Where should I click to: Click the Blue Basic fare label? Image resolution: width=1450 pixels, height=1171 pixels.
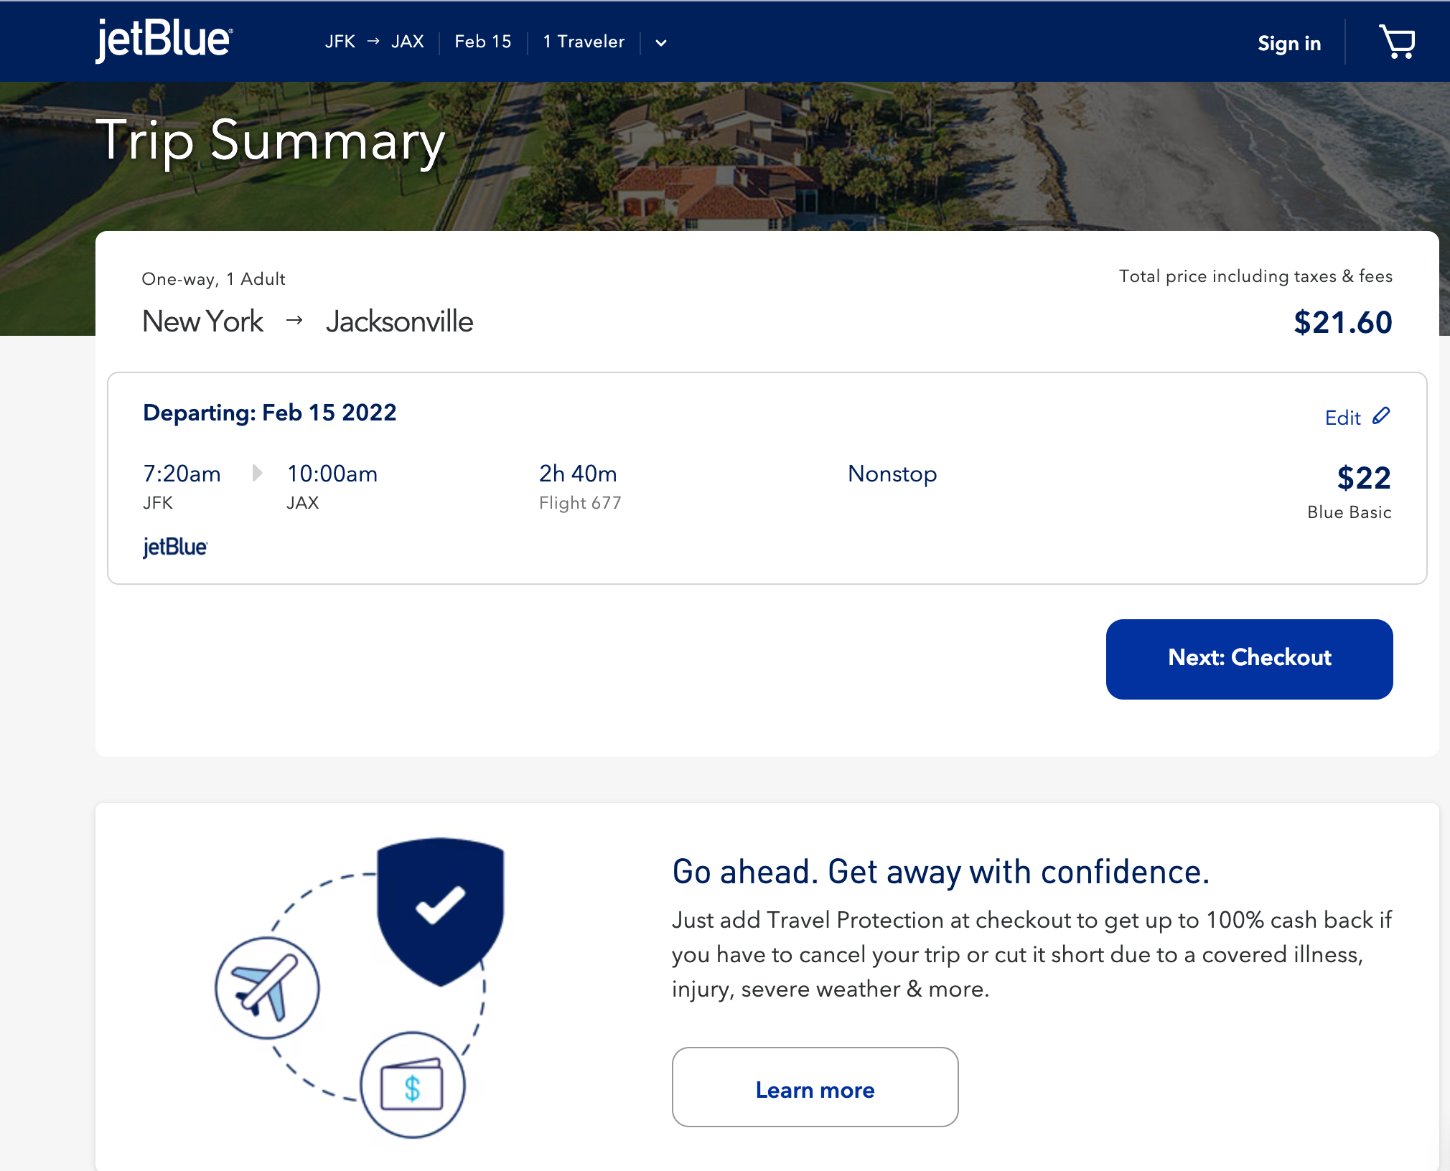coord(1350,512)
